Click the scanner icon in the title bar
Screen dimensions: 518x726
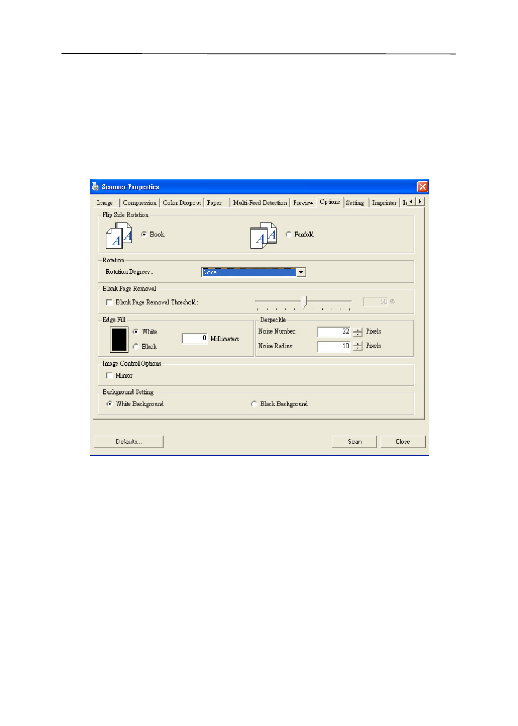pos(96,186)
